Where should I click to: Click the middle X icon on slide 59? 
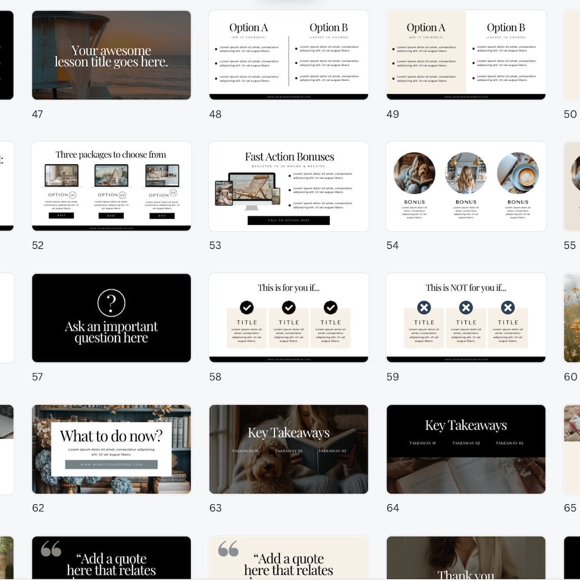pos(466,307)
